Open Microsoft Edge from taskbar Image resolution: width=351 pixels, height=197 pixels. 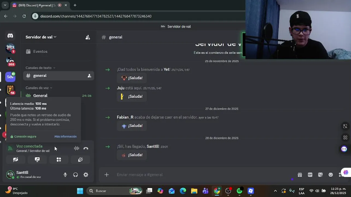tap(183, 191)
